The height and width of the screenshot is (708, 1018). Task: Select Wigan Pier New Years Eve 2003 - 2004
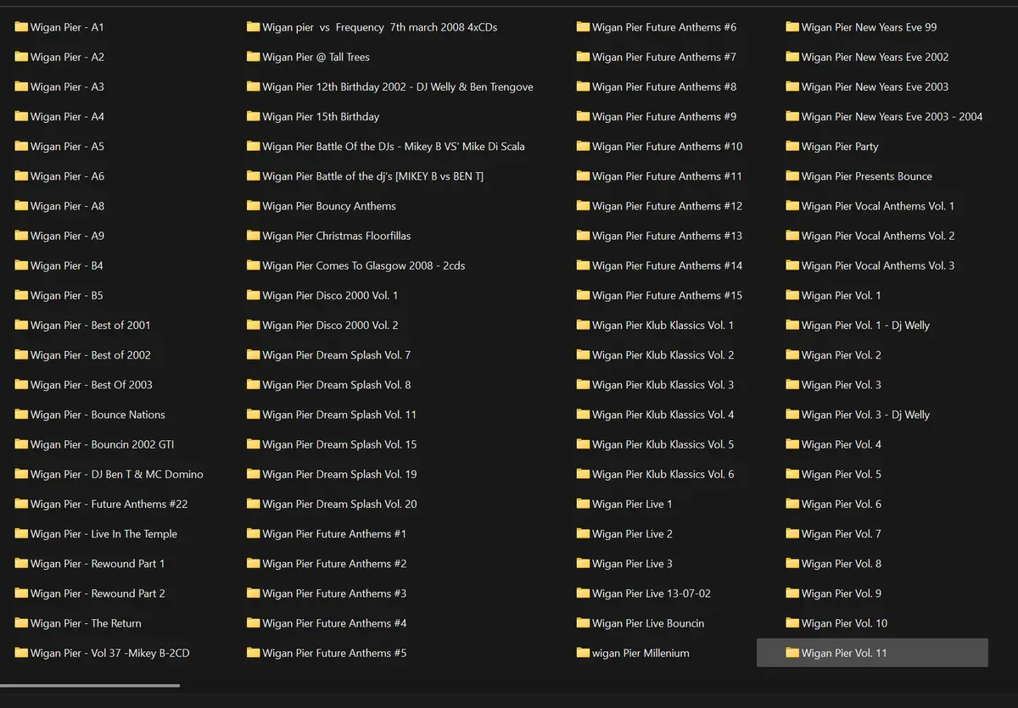(x=892, y=116)
